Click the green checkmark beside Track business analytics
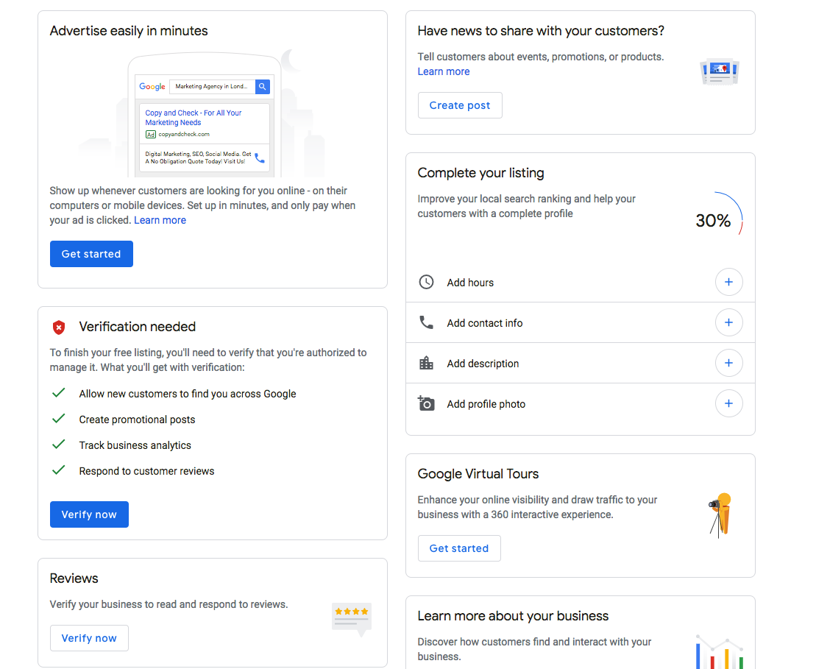 pos(59,444)
